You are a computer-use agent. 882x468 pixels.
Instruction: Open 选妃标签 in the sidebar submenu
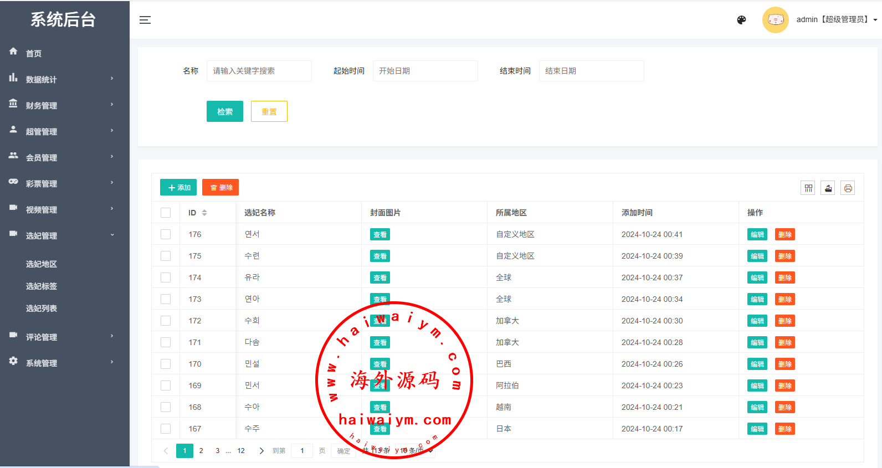(x=42, y=286)
